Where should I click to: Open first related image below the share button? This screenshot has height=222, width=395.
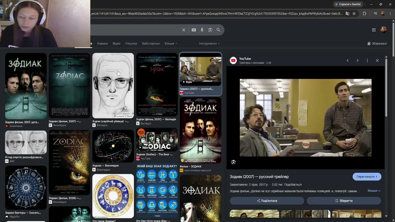255,214
